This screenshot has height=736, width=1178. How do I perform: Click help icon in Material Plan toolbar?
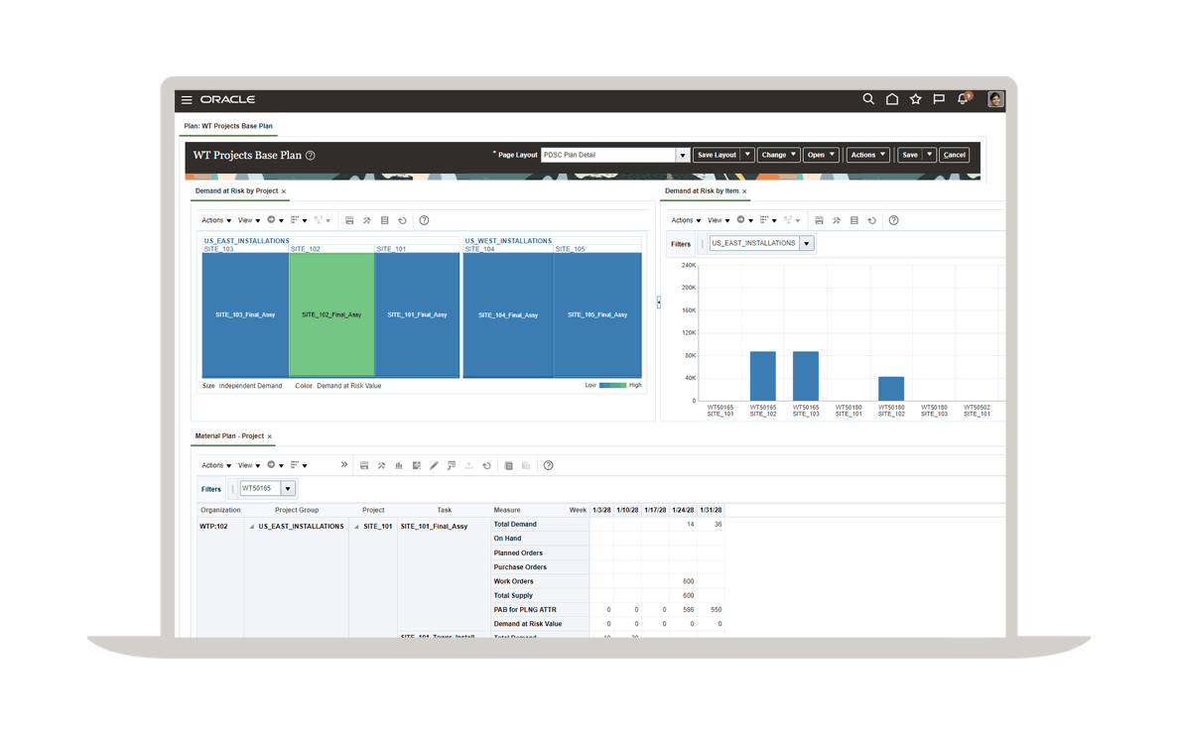tap(548, 465)
